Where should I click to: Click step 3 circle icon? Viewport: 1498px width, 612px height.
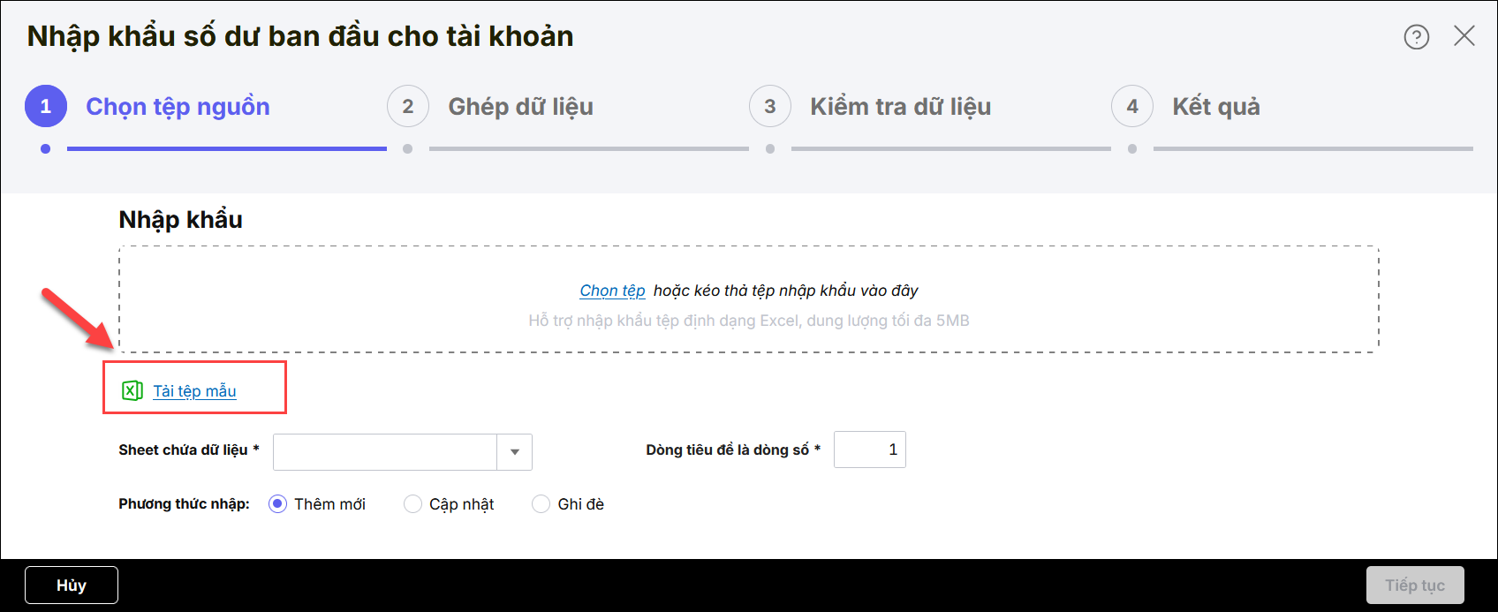(x=769, y=107)
